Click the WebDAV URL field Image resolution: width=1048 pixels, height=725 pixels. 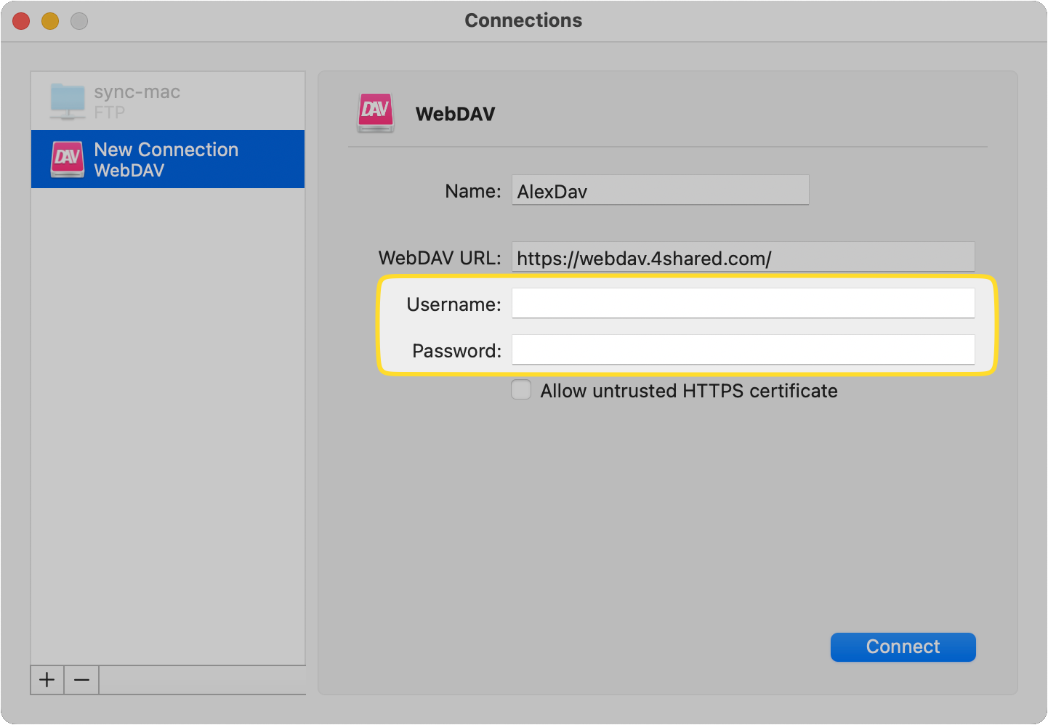pyautogui.click(x=743, y=257)
